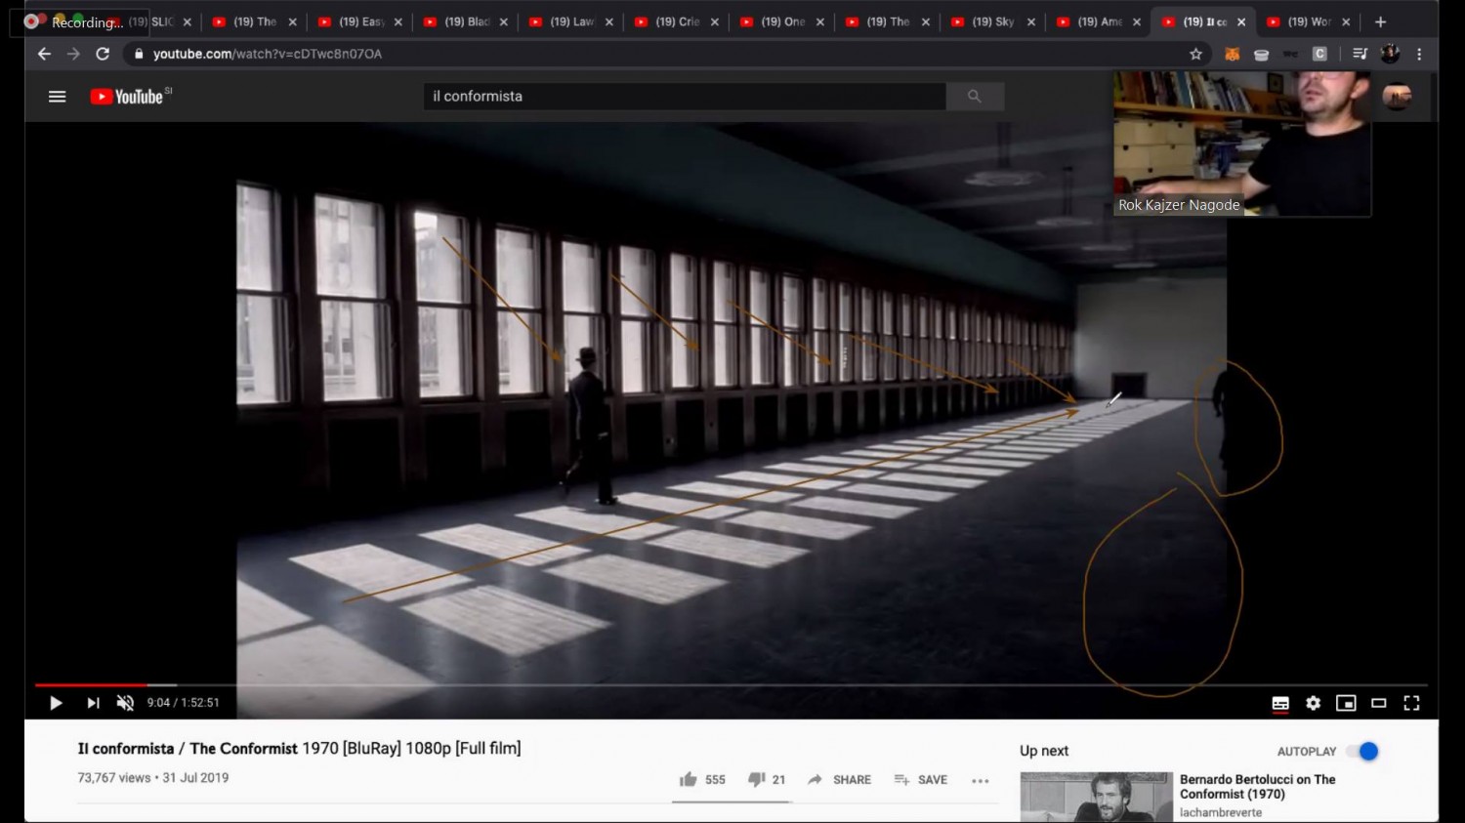This screenshot has width=1465, height=823.
Task: Open the lachambreverte channel link
Action: pyautogui.click(x=1221, y=812)
